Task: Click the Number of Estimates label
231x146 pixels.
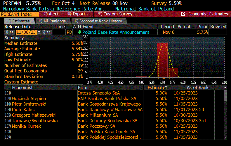Action: click(x=26, y=65)
